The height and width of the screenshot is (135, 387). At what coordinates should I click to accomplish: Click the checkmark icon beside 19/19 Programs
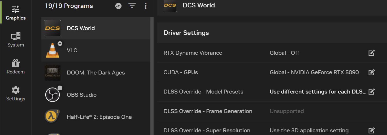click(x=119, y=6)
